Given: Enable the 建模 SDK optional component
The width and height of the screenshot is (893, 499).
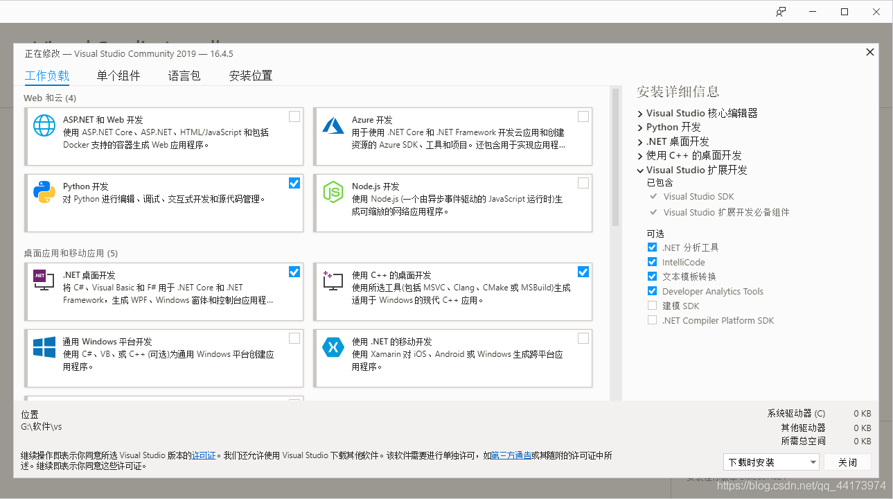Looking at the screenshot, I should click(x=652, y=305).
